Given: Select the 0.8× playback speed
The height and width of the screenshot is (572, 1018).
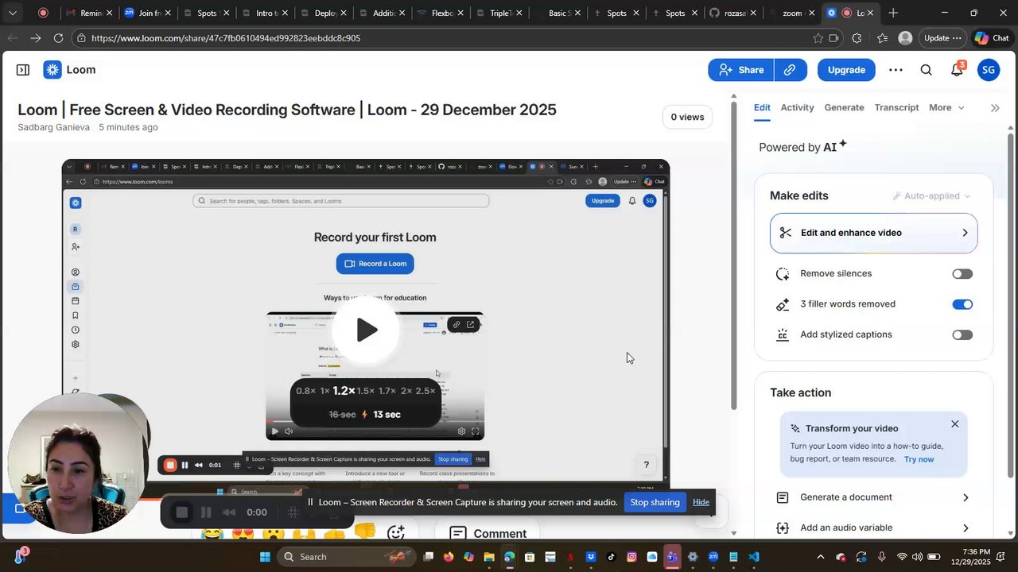Looking at the screenshot, I should [x=305, y=391].
